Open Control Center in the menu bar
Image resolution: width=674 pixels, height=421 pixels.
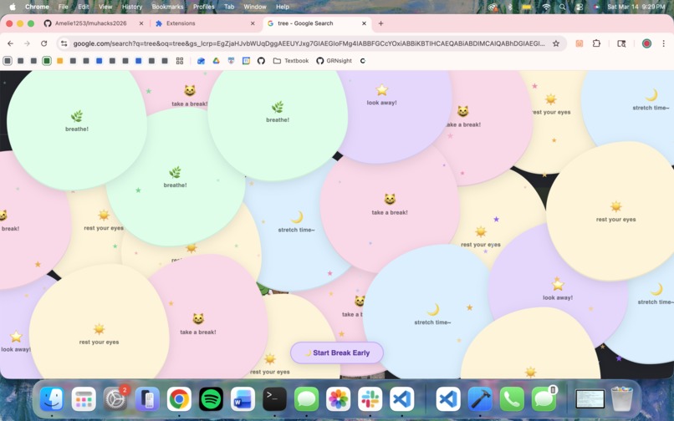pyautogui.click(x=580, y=7)
